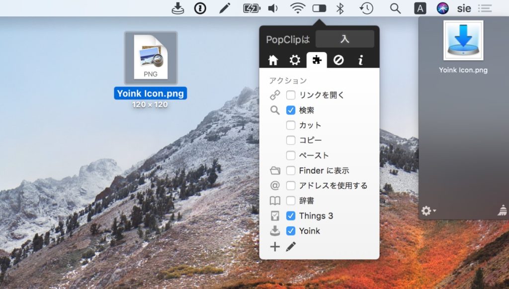This screenshot has width=509, height=289.
Task: Click the folder icon beside Finder に表示
Action: tap(275, 171)
